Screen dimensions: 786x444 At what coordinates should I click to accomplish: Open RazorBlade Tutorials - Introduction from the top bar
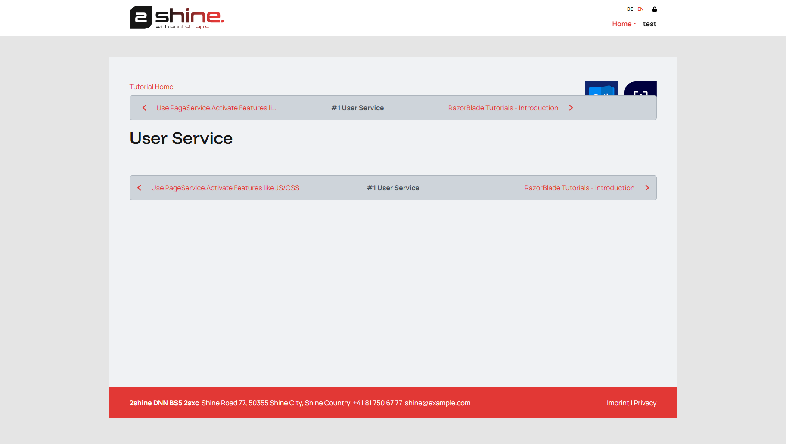pyautogui.click(x=503, y=108)
